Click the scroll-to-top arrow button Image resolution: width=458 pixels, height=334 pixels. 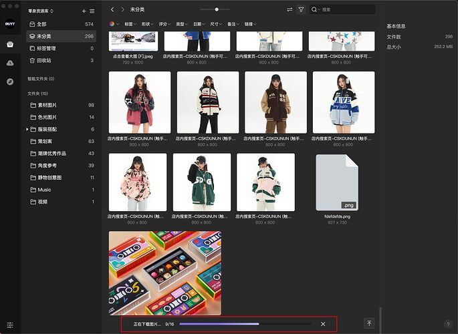(x=368, y=323)
